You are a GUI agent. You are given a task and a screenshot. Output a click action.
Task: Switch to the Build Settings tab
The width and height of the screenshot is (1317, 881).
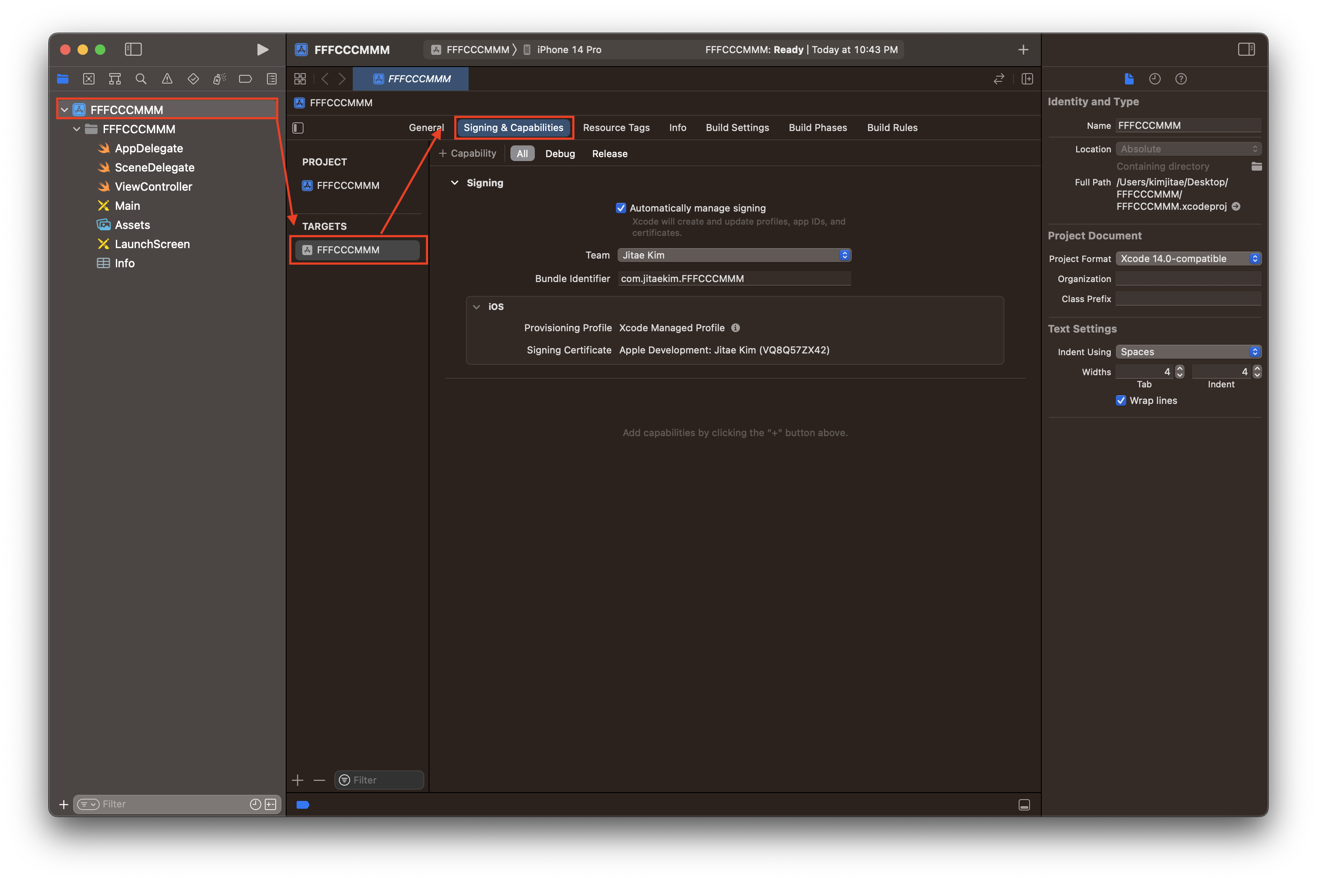click(x=737, y=128)
